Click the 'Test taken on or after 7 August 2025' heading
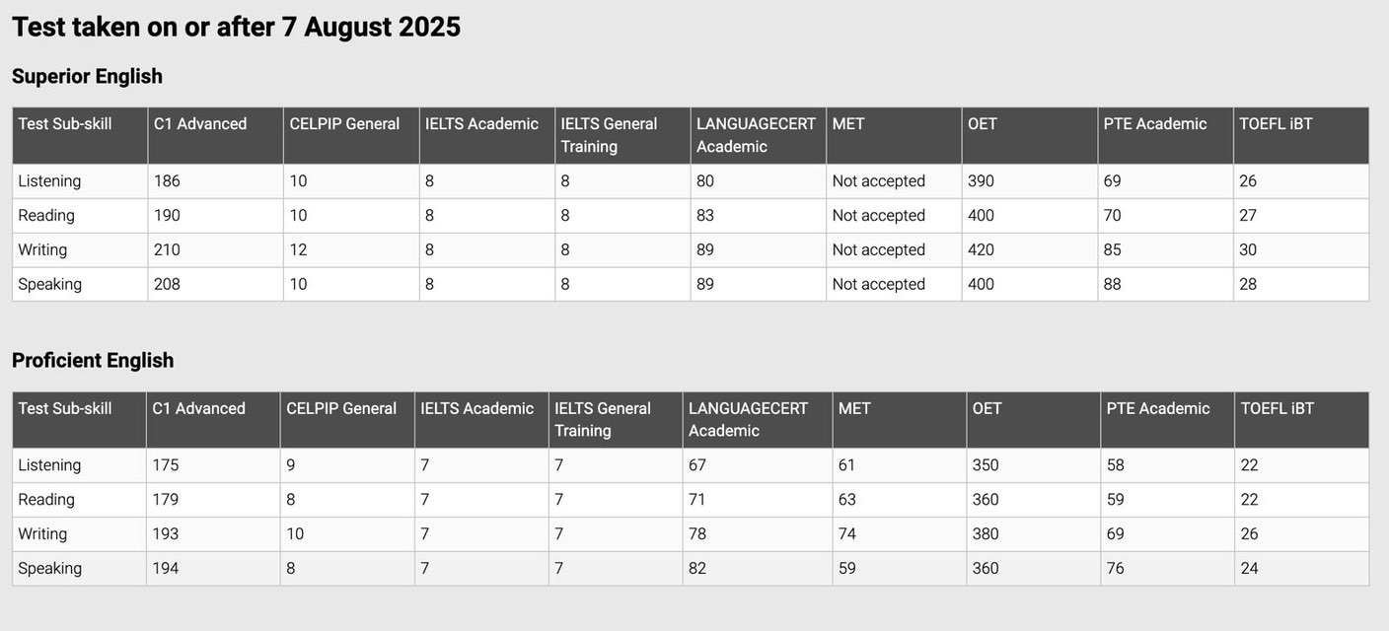Image resolution: width=1389 pixels, height=631 pixels. [236, 27]
